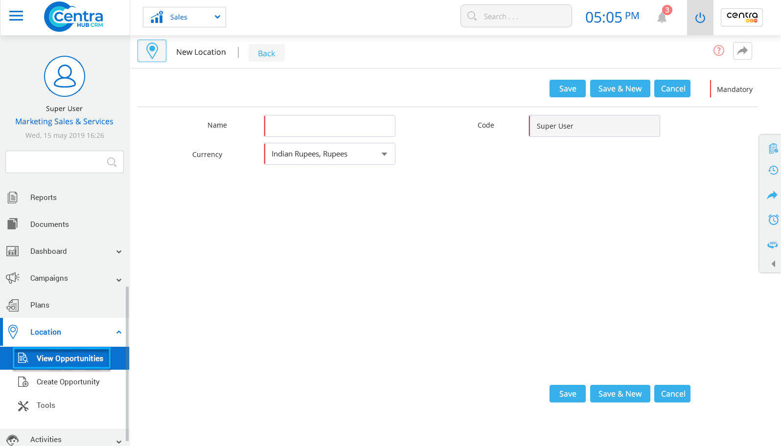This screenshot has width=781, height=446.
Task: Click the bottom Cancel button
Action: (672, 394)
